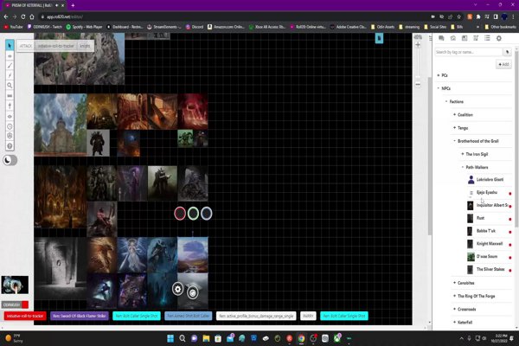Select the Ruler measure tool
Viewport: 519px width, 346px height.
point(10,96)
